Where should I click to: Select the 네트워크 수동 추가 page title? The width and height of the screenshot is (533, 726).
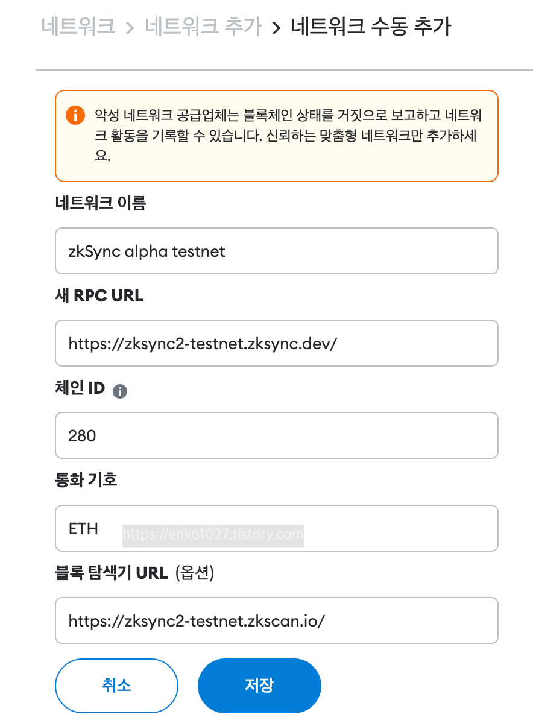point(371,27)
